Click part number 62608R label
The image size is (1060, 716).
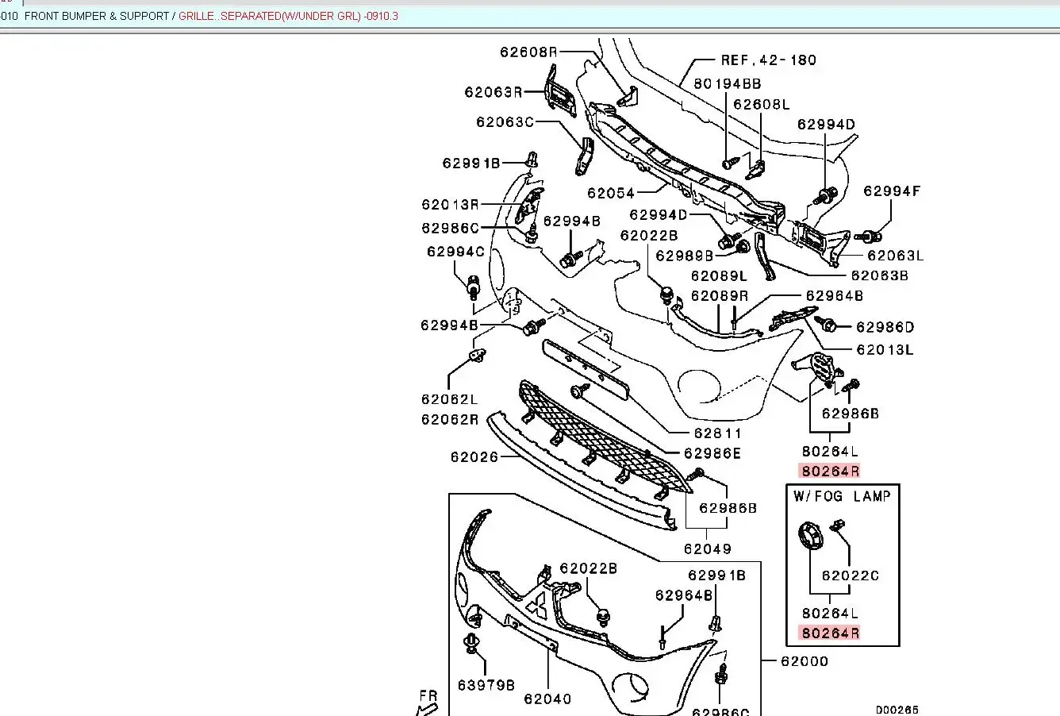(528, 52)
